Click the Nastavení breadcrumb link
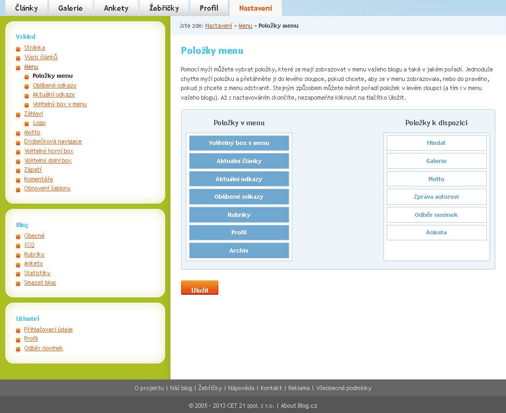Screen dimensions: 506x413 pos(218,26)
